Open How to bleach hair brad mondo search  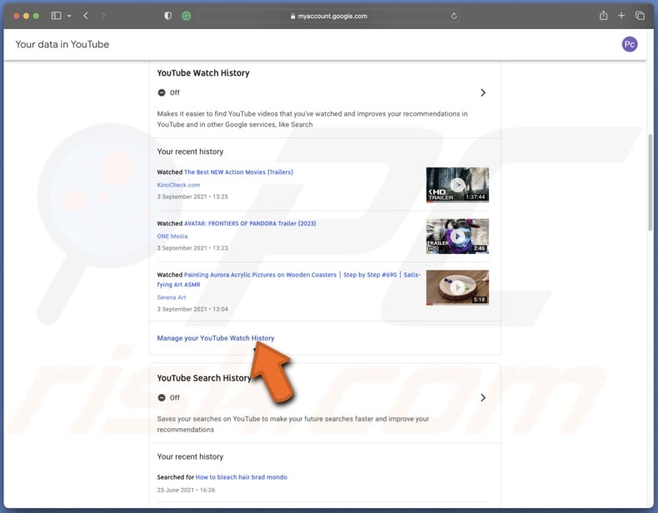(242, 477)
